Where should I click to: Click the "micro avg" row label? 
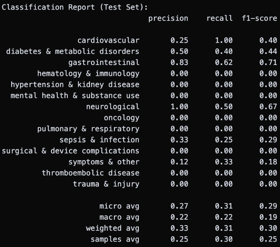[x=119, y=206]
